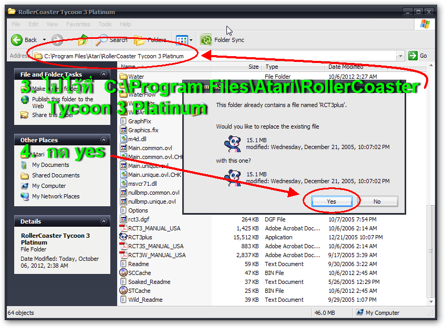Open Shared Documents link
The image size is (445, 328).
tap(56, 175)
